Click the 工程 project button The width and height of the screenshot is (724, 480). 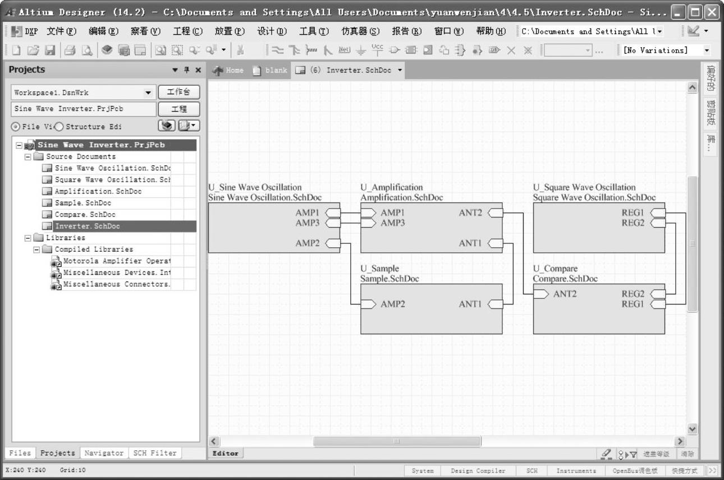(x=178, y=109)
